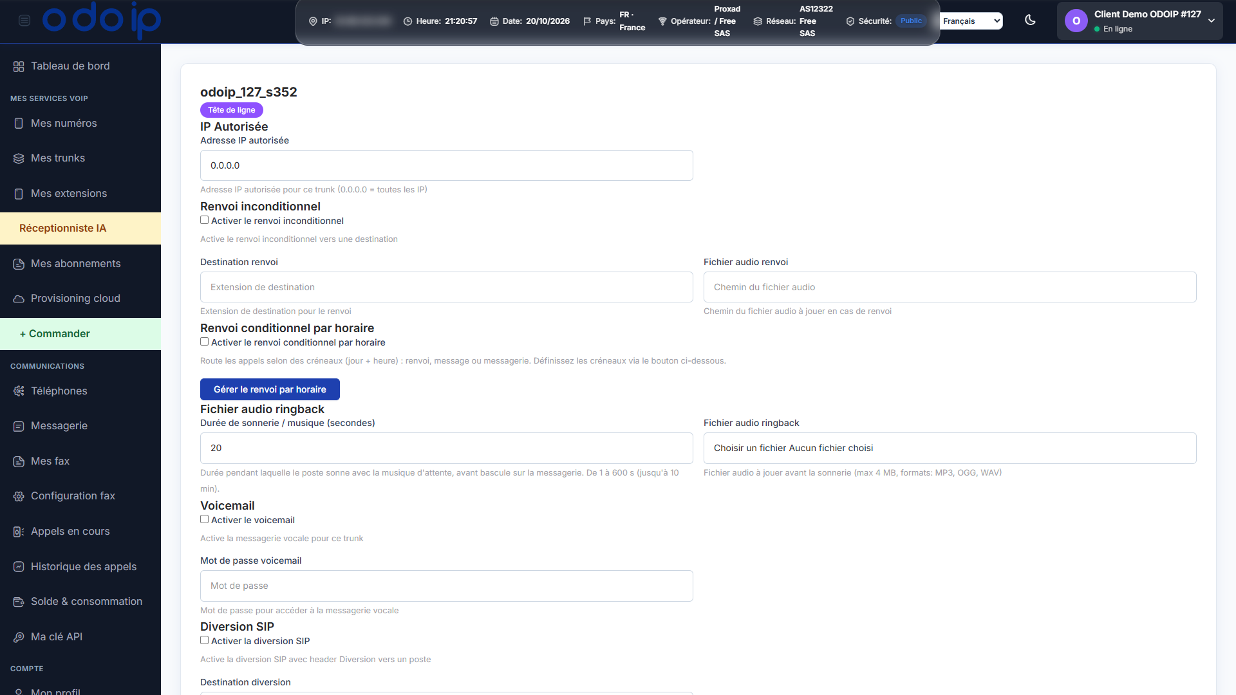The height and width of the screenshot is (695, 1236).
Task: Click the odoip logo
Action: 102,20
